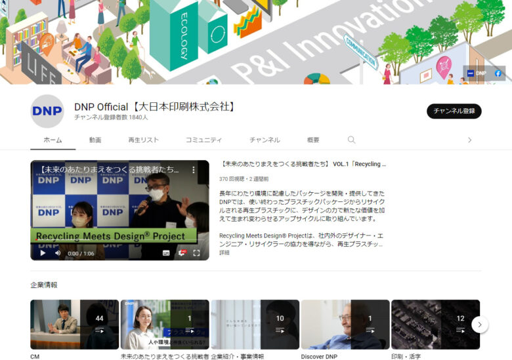Image resolution: width=512 pixels, height=360 pixels.
Task: Subscribe with the チャンネル登録 button
Action: point(454,111)
